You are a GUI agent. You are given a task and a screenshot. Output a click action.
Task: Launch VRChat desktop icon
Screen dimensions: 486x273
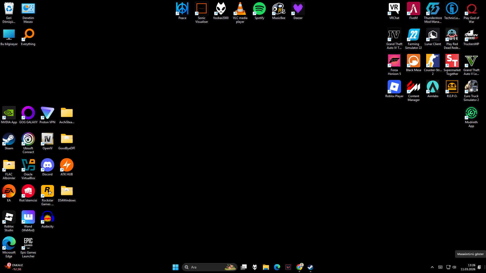click(394, 11)
